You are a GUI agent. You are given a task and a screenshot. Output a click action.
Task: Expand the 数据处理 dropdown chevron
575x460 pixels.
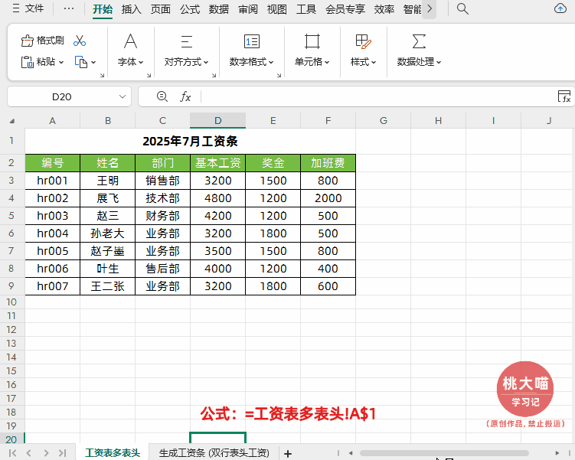[x=439, y=62]
